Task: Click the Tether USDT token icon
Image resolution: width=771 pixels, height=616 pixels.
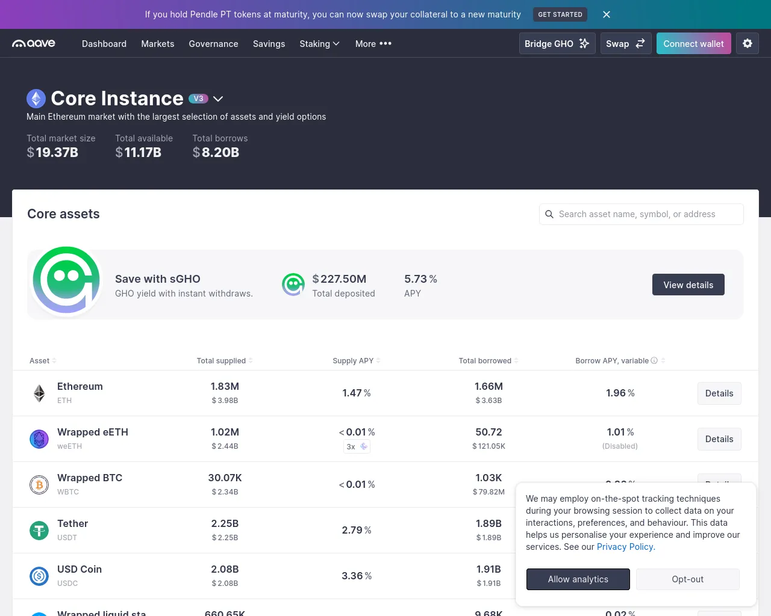Action: coord(39,530)
